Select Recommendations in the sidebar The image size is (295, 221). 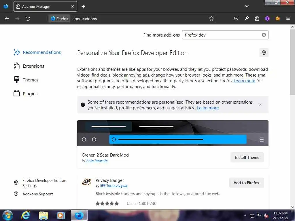[x=37, y=52]
